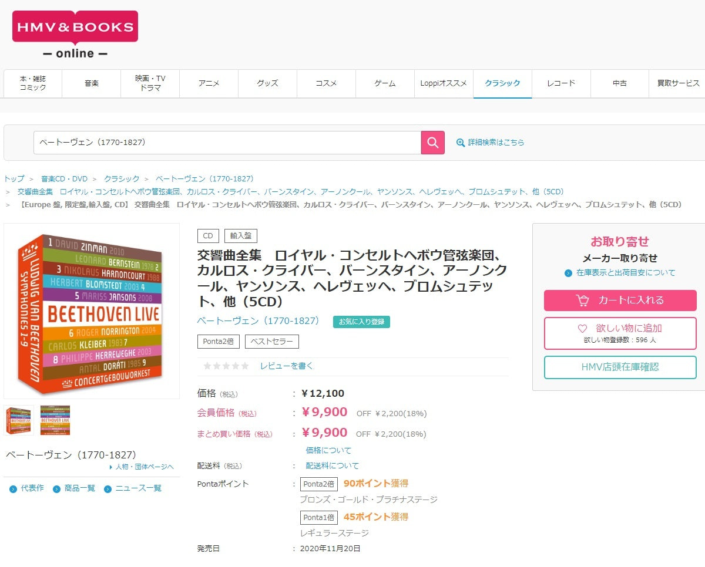705x567 pixels.
Task: Open ニュース一覧 link
Action: 138,488
